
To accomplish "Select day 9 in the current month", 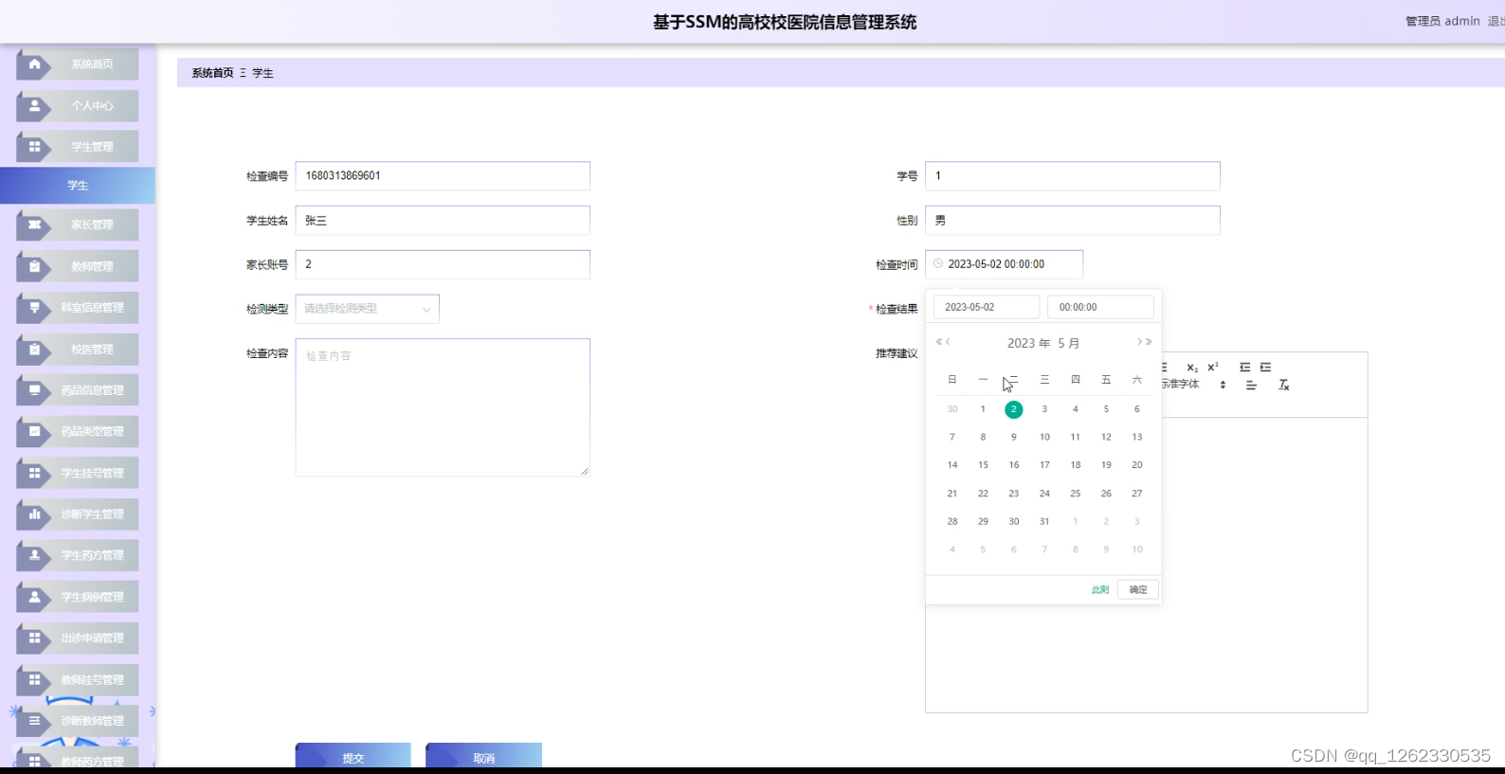I will click(x=1013, y=437).
